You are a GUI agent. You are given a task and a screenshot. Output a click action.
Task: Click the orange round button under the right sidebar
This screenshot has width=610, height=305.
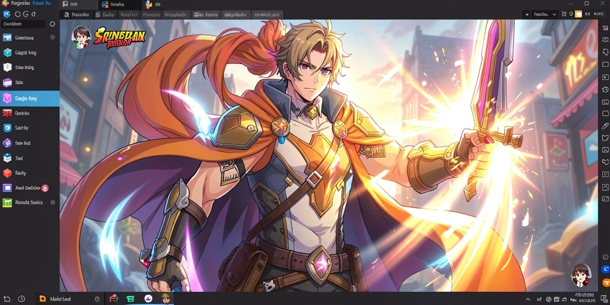[605, 282]
